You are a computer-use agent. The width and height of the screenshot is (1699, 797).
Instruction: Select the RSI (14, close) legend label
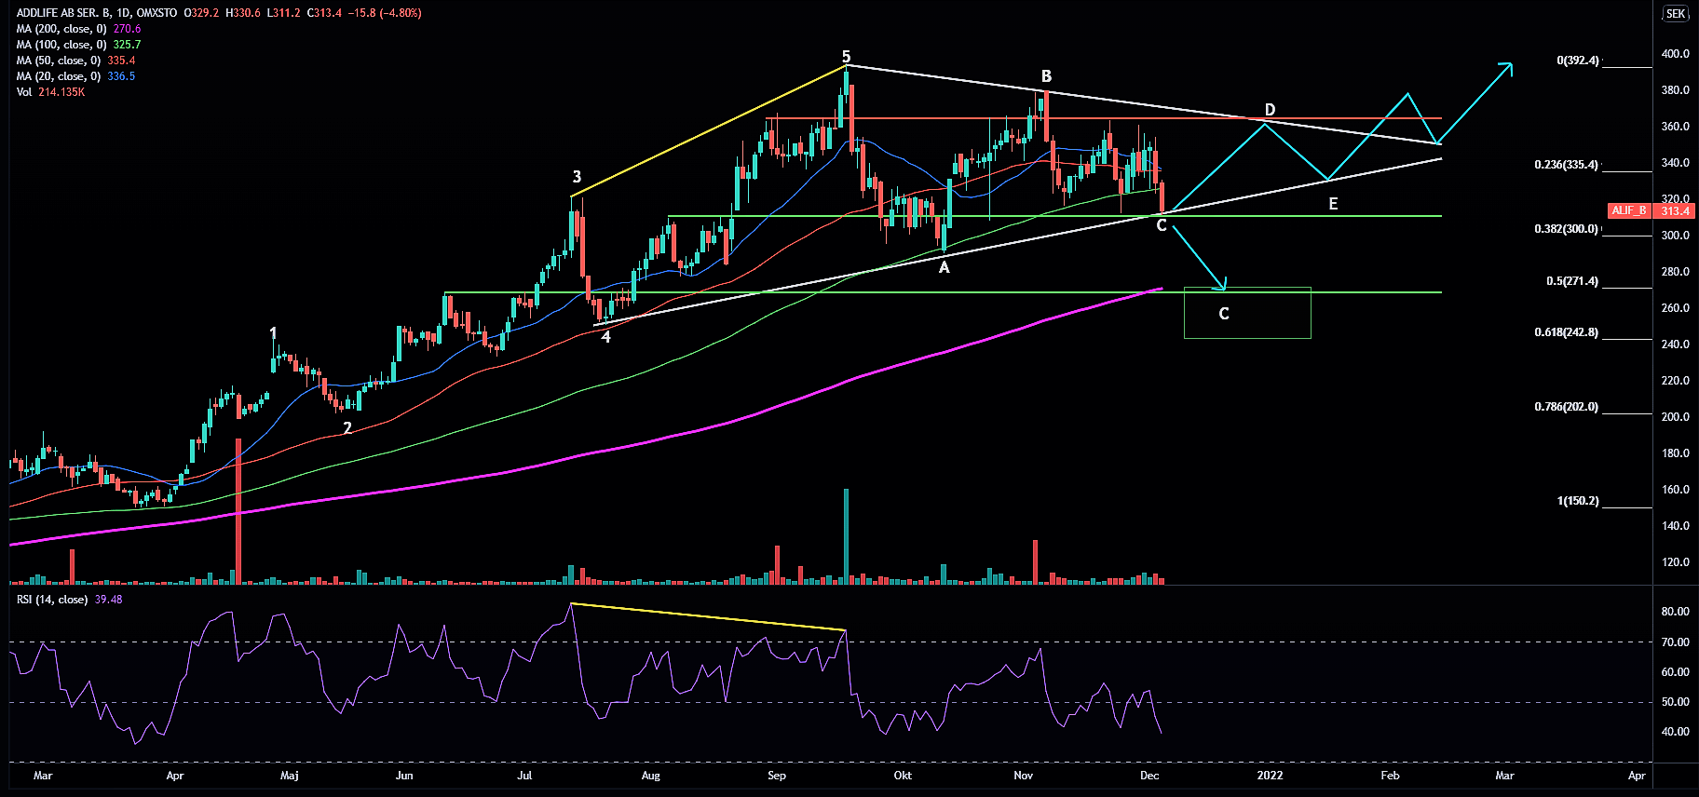pos(52,600)
